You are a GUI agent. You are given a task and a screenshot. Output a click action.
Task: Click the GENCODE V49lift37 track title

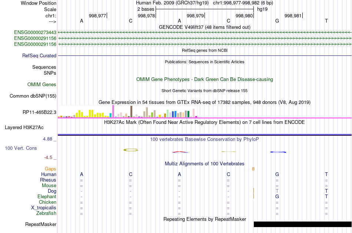pos(205,27)
